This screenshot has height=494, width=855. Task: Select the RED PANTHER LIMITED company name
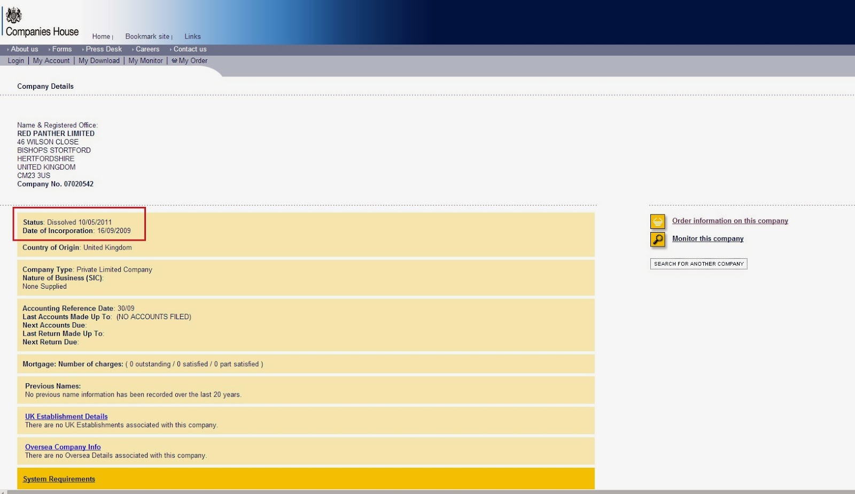56,134
